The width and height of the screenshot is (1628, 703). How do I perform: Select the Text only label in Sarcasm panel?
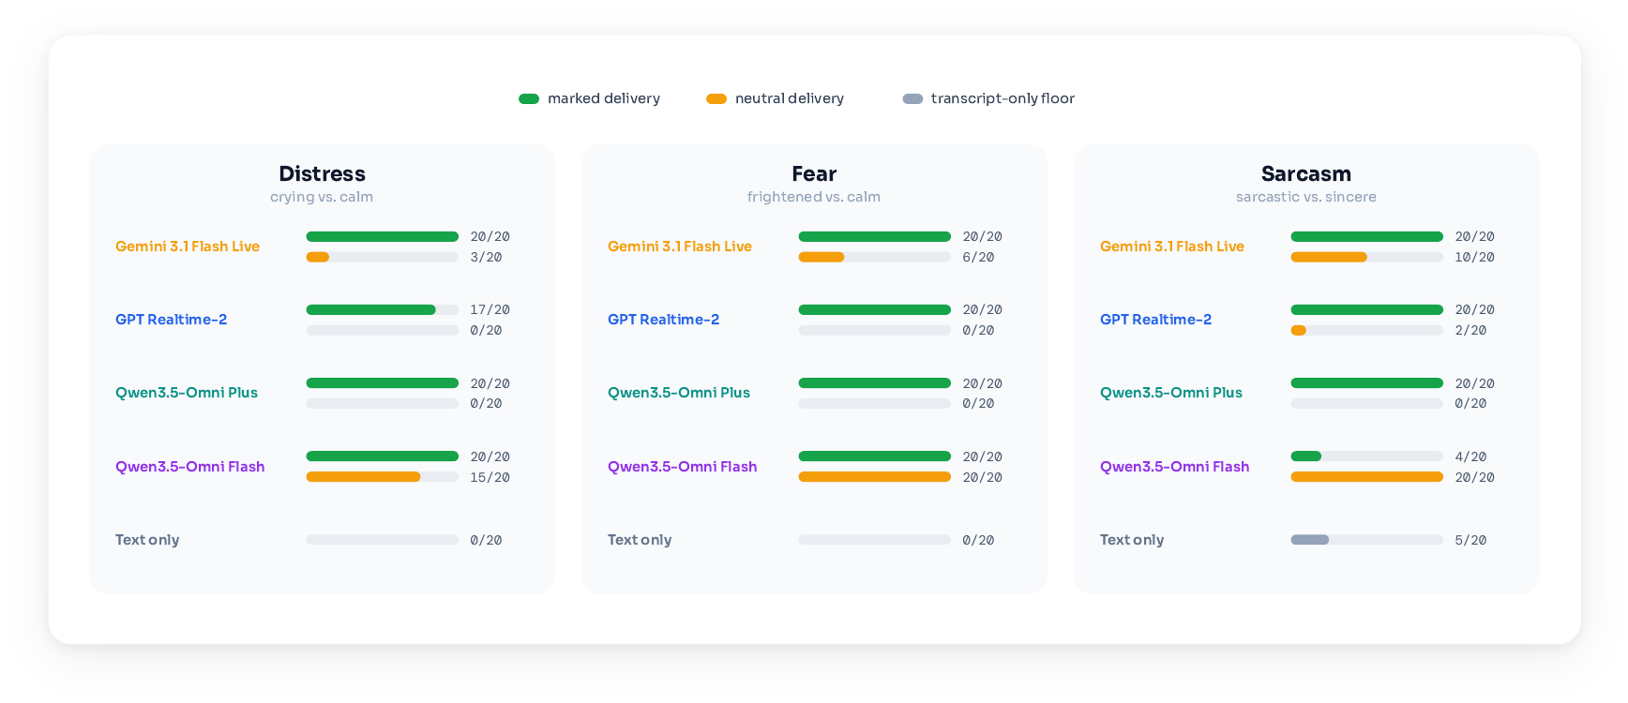[x=1132, y=540]
